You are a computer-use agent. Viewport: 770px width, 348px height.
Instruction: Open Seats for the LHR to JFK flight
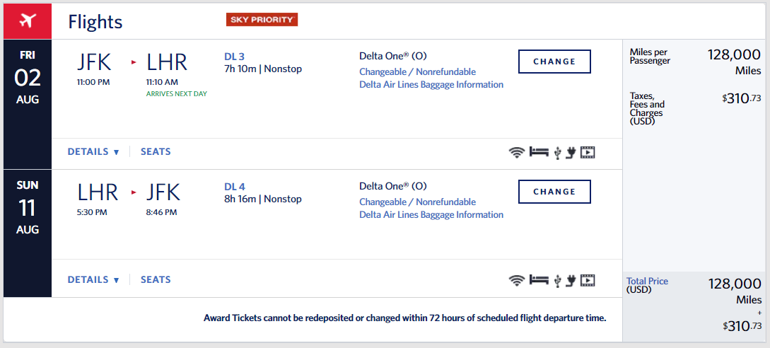click(156, 280)
